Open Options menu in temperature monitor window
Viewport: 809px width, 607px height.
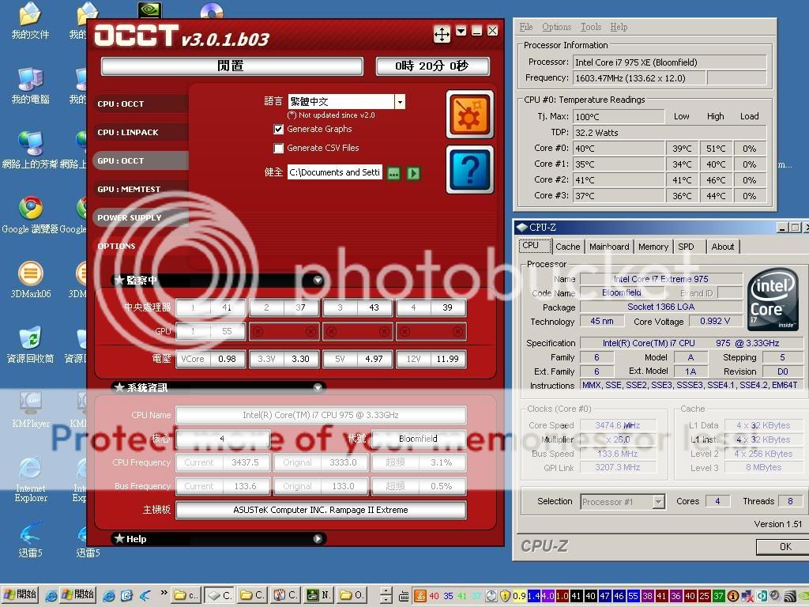click(x=556, y=27)
